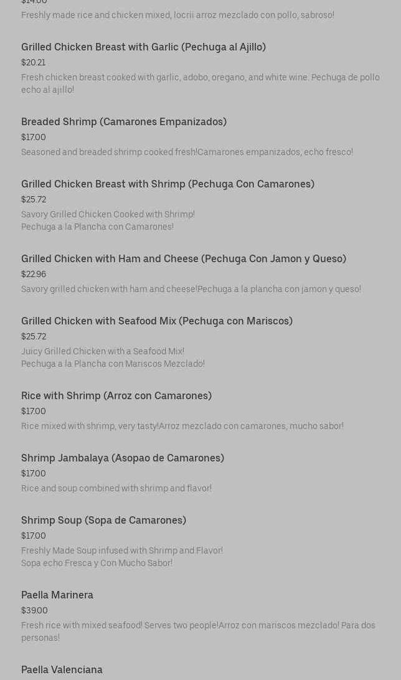The width and height of the screenshot is (401, 680).
Task: Click the $20.21 garlic chicken price
Action: pyautogui.click(x=33, y=63)
